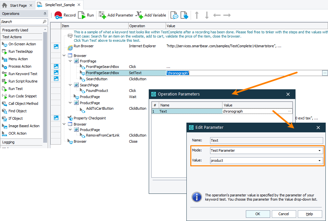
Task: Click the Cancel button
Action: pos(284,214)
